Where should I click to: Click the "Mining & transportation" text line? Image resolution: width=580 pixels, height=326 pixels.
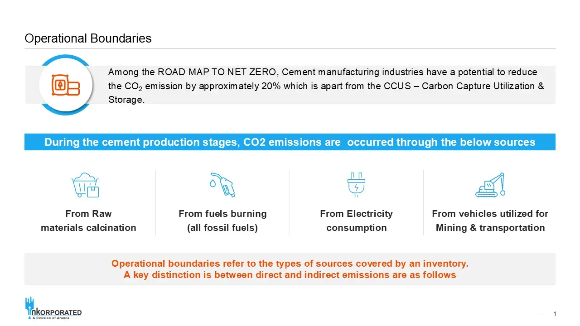[490, 228]
